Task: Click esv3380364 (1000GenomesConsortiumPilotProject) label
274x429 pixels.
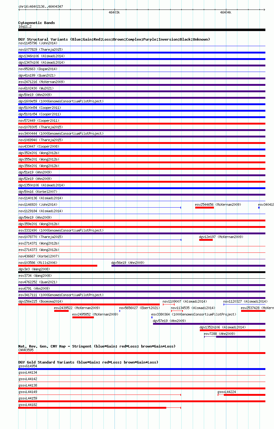Action: (x=194, y=314)
